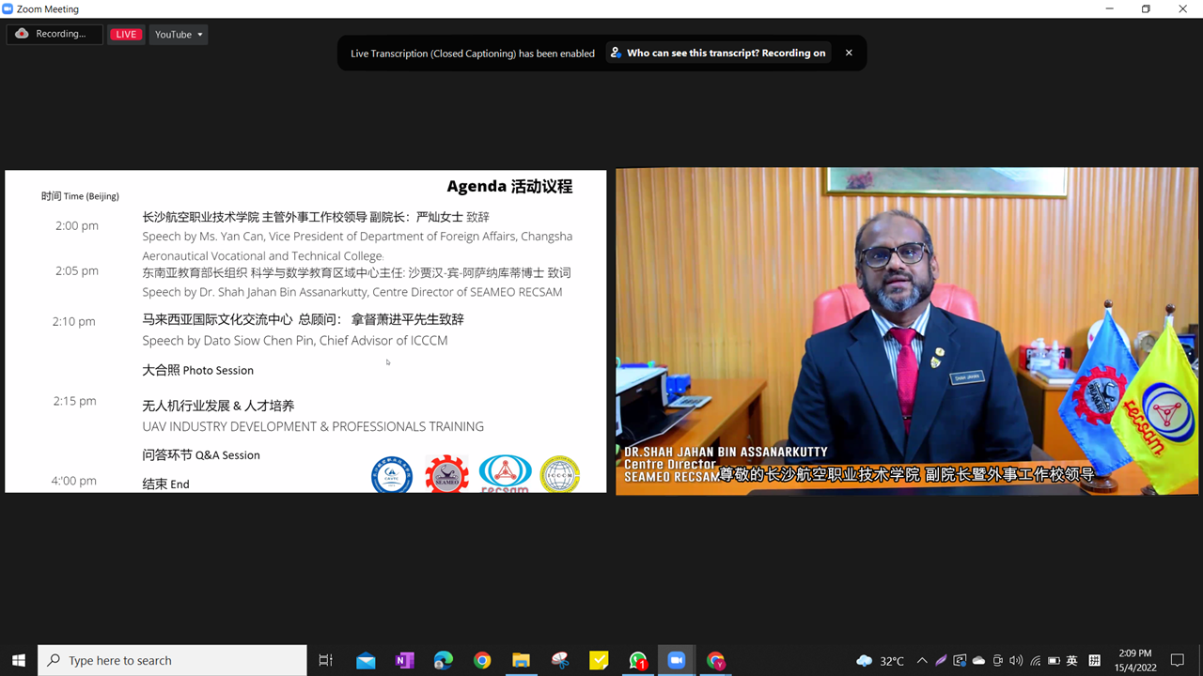Open File Explorer from the taskbar

tap(521, 660)
